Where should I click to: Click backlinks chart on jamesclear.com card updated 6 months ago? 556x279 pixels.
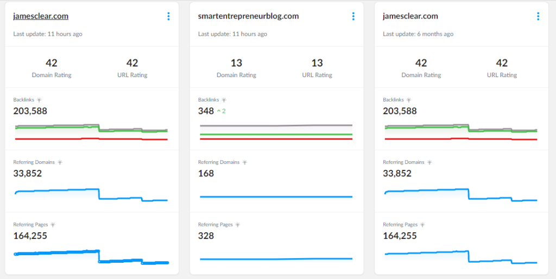click(460, 132)
